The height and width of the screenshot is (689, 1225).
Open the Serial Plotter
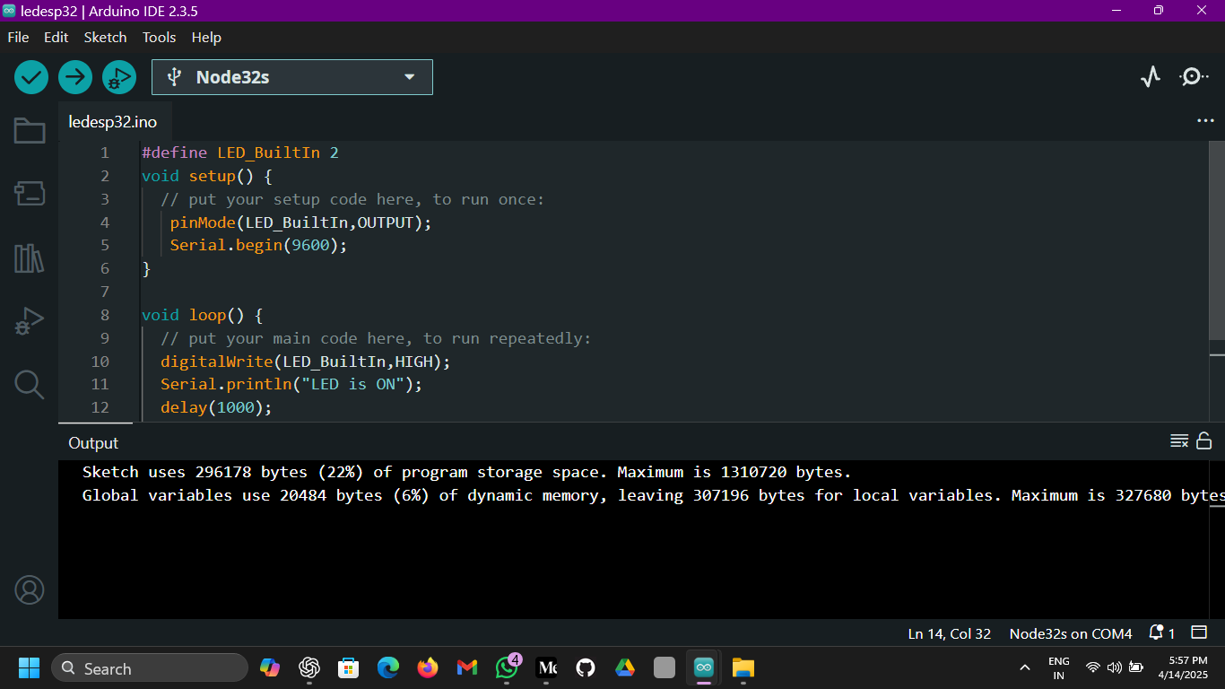point(1151,77)
